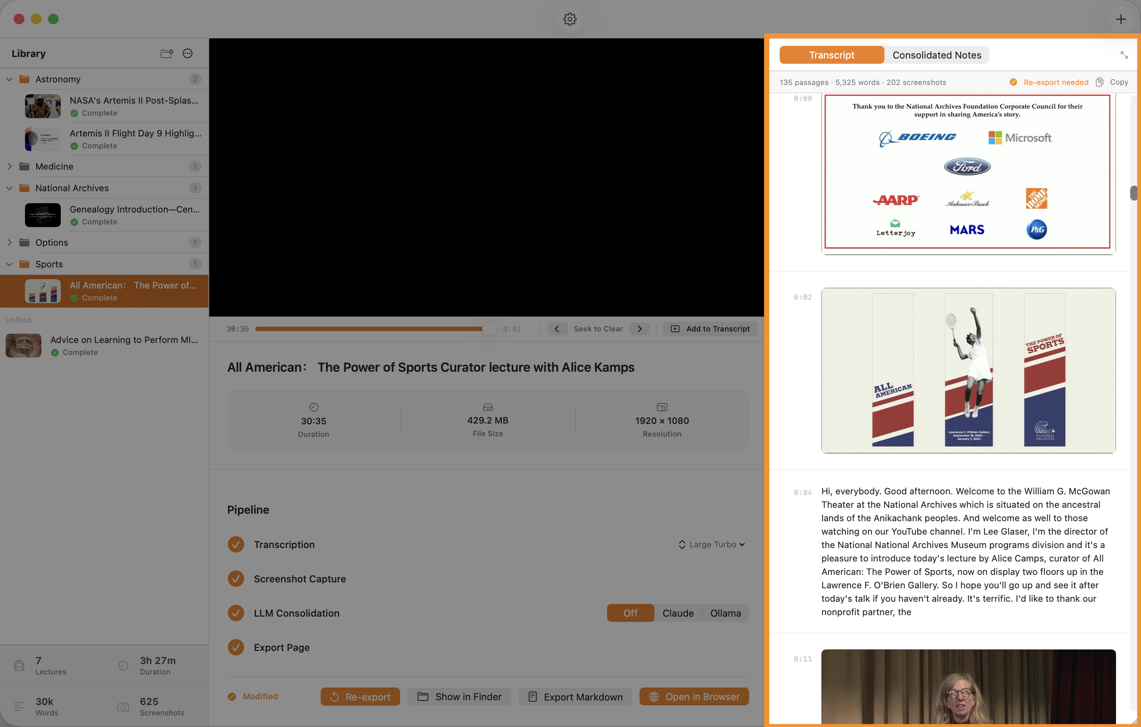Click the Screenshots camera icon in footer
This screenshot has height=727, width=1141.
tap(123, 706)
